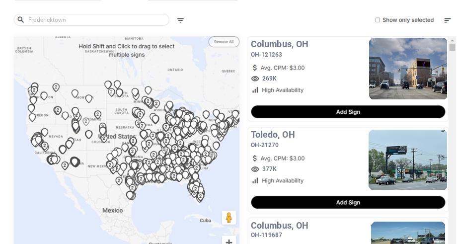Click Columbus High Availability bar icon
Screen dimensions: 457x244
tap(255, 90)
